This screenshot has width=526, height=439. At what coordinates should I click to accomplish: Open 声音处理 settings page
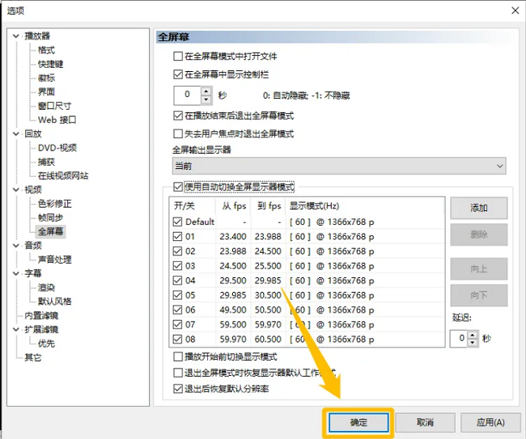(55, 260)
